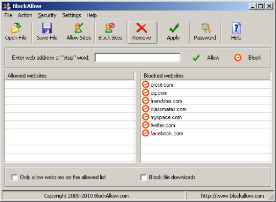The width and height of the screenshot is (276, 202).
Task: Open the File menu
Action: tap(8, 15)
